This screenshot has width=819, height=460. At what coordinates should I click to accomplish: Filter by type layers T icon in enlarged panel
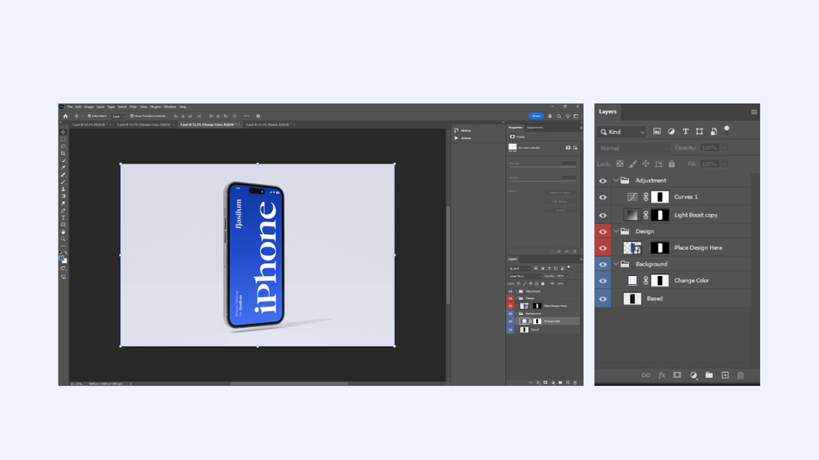click(x=685, y=131)
